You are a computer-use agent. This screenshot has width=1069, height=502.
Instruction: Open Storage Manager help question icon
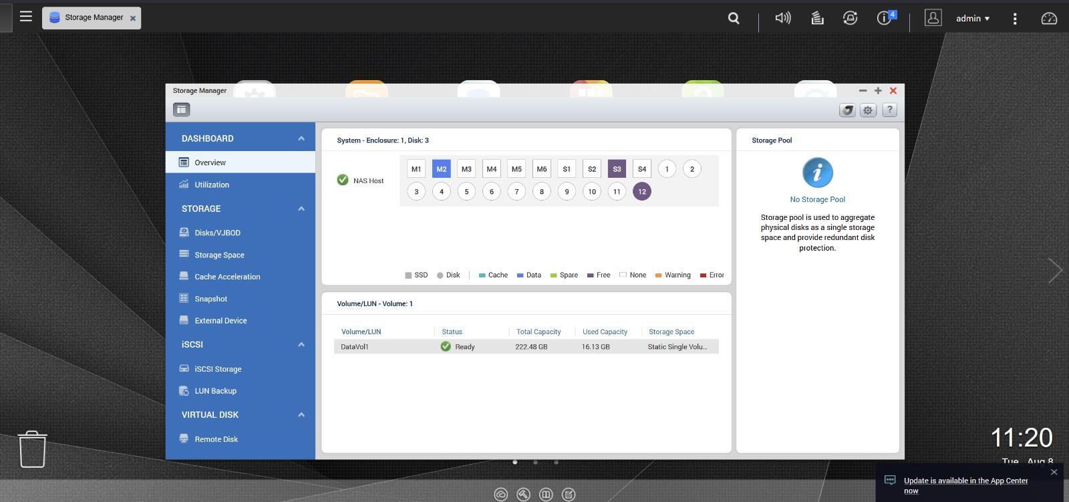(x=889, y=110)
